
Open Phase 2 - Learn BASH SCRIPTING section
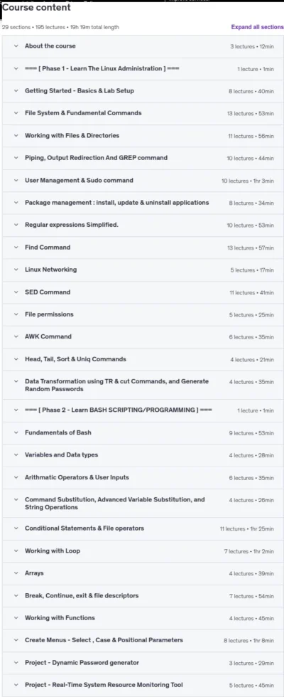143,410
